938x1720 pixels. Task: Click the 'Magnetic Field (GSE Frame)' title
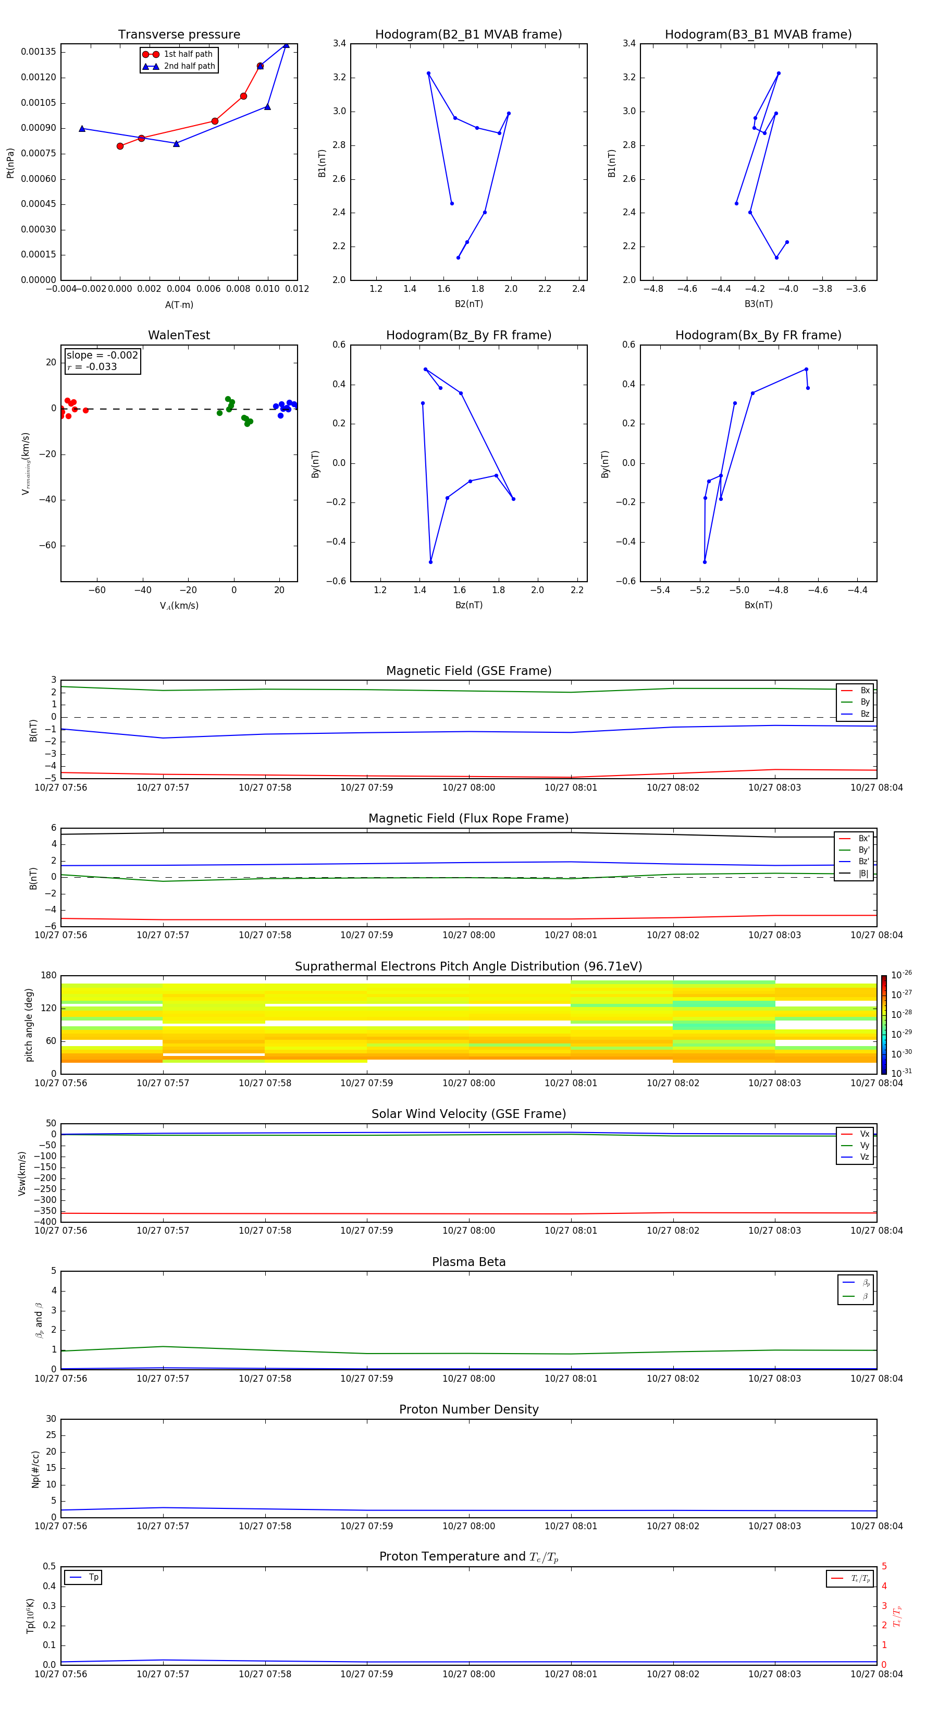468,671
